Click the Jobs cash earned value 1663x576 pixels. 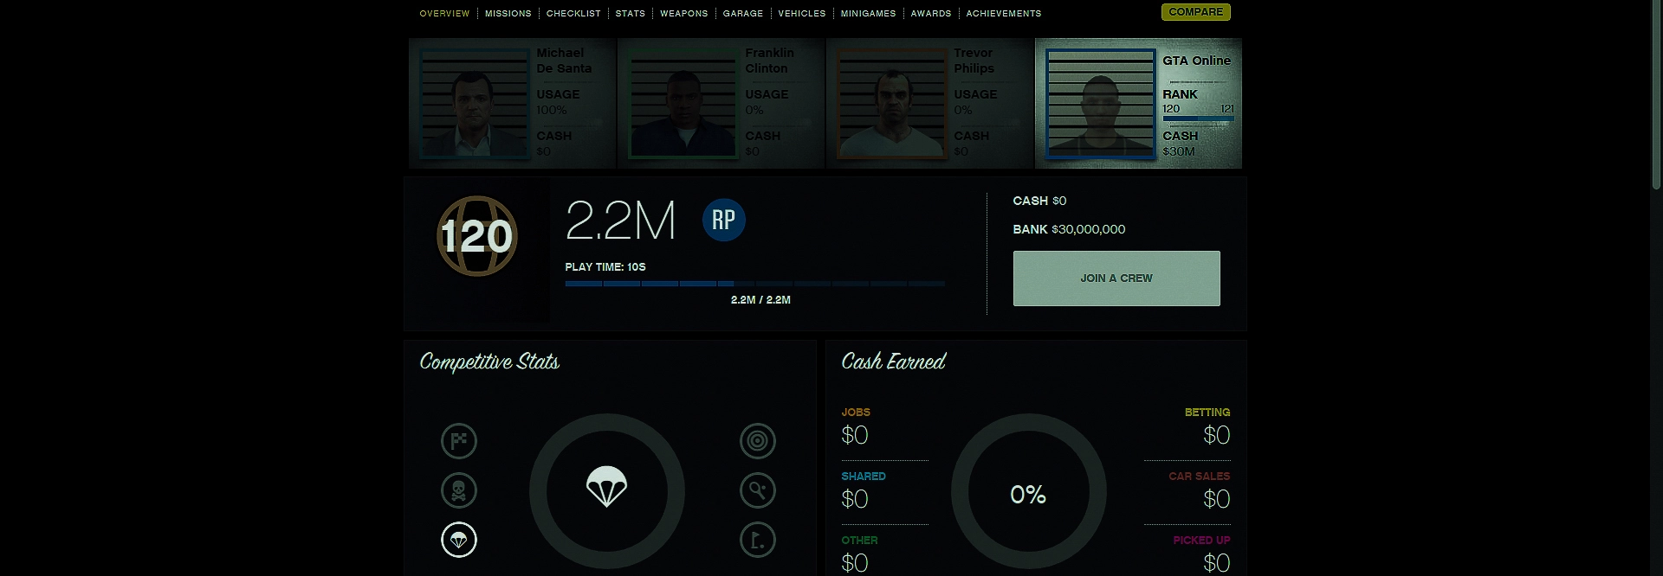coord(855,435)
